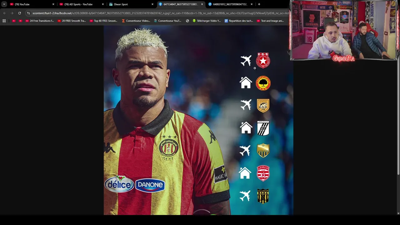Go back to previous page
The width and height of the screenshot is (400, 225).
[4, 13]
